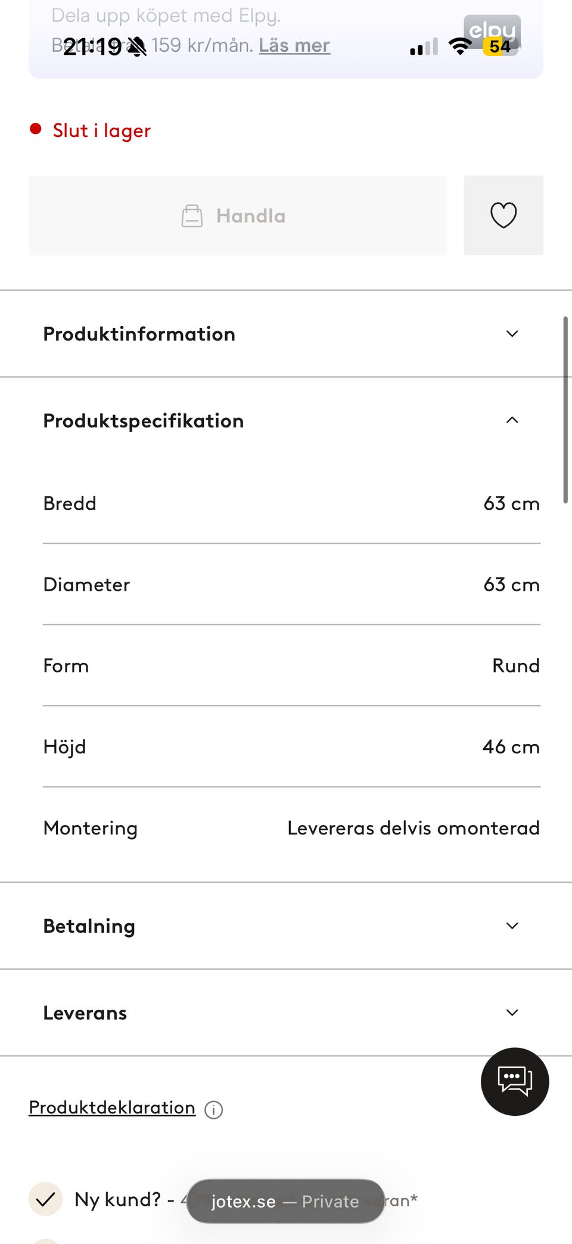The height and width of the screenshot is (1244, 572).
Task: Expand the Produktinformation chevron
Action: point(512,334)
